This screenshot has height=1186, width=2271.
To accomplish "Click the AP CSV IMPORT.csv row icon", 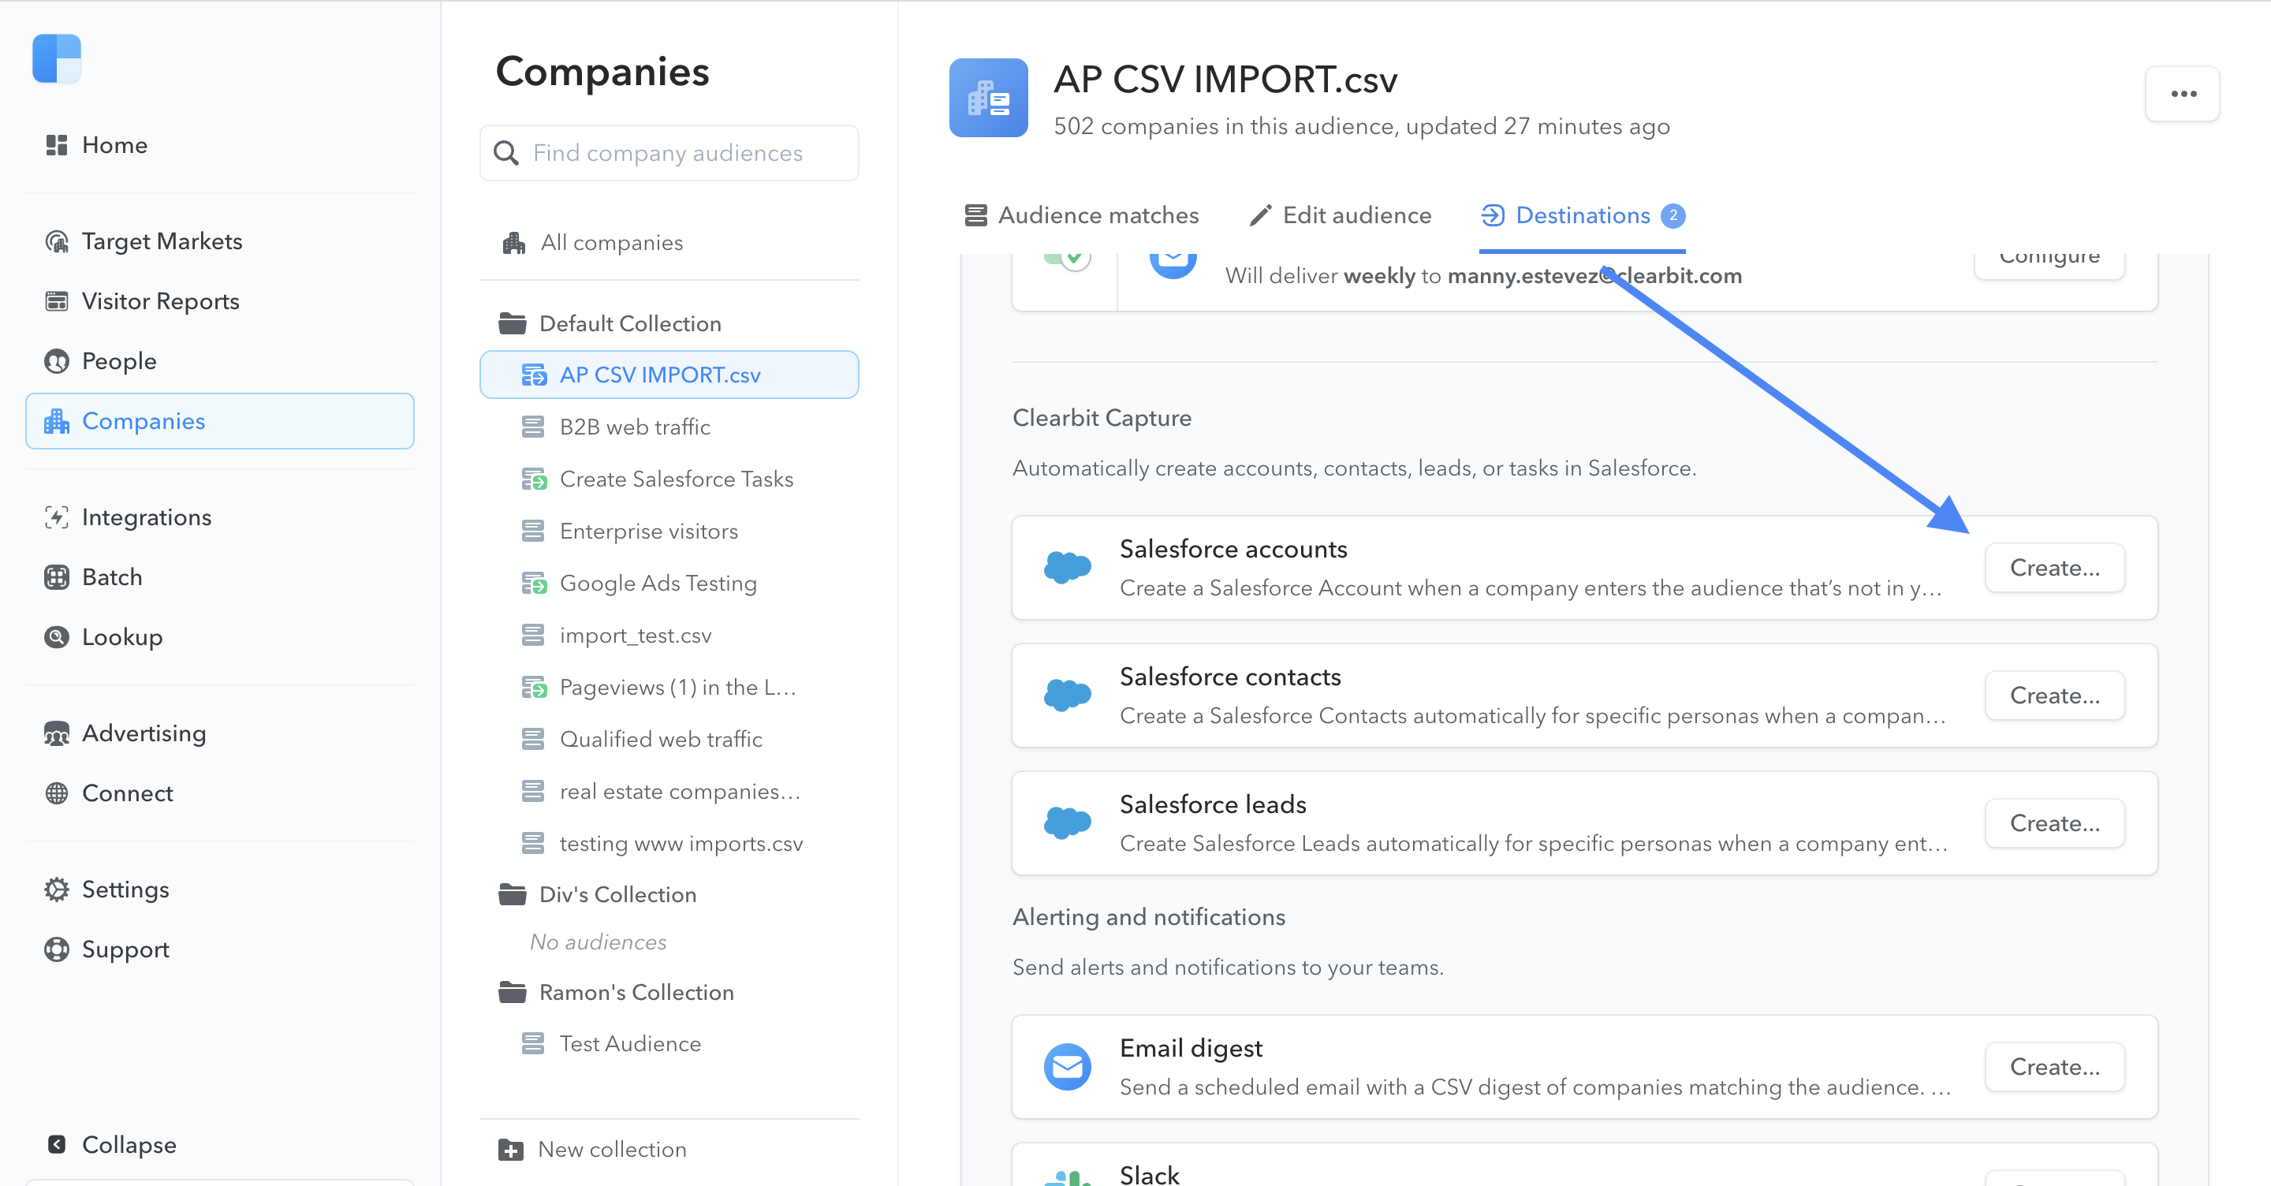I will point(533,375).
